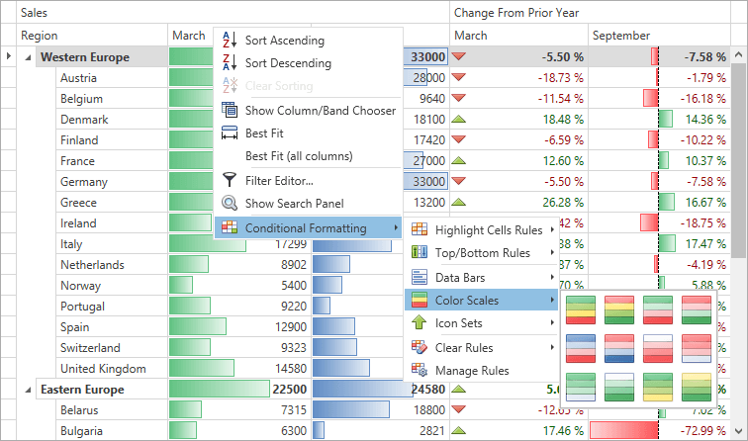Click the Show Search Panel magnifier icon
The width and height of the screenshot is (748, 441).
(x=230, y=204)
